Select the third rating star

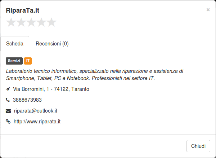31,22
